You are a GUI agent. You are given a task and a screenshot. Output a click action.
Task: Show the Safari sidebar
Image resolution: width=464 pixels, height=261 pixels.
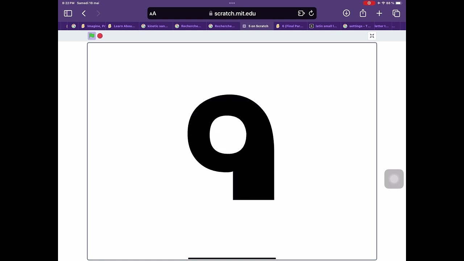(68, 13)
